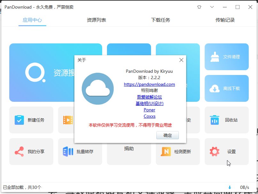Click the resource search magnifier icon

pyautogui.click(x=35, y=72)
